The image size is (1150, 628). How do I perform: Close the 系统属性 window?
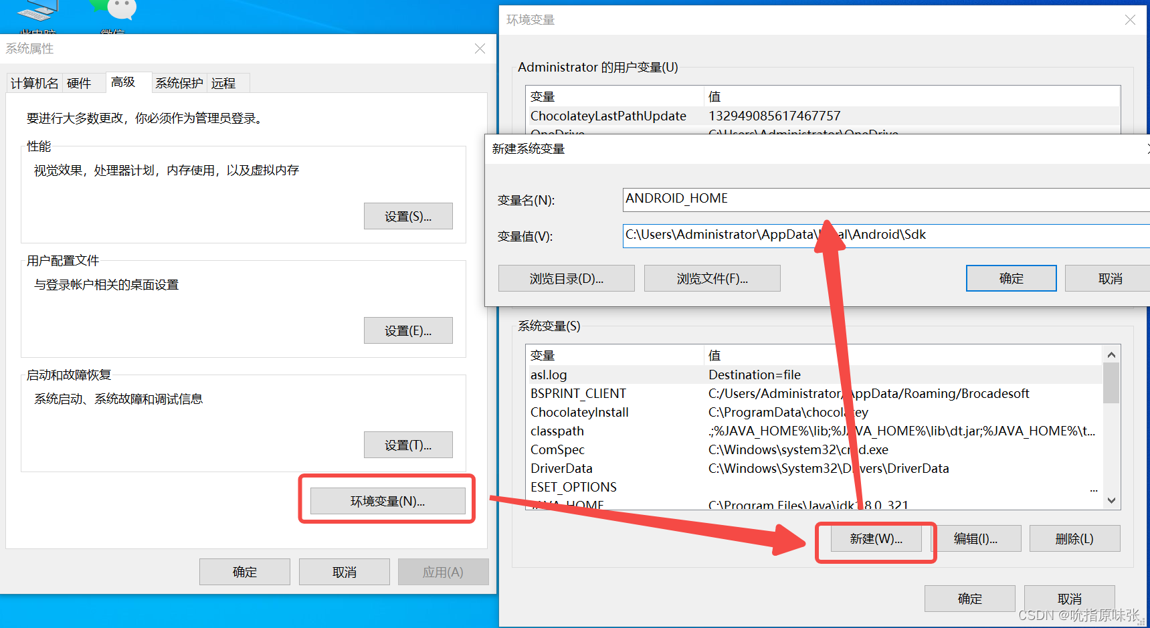[x=480, y=49]
